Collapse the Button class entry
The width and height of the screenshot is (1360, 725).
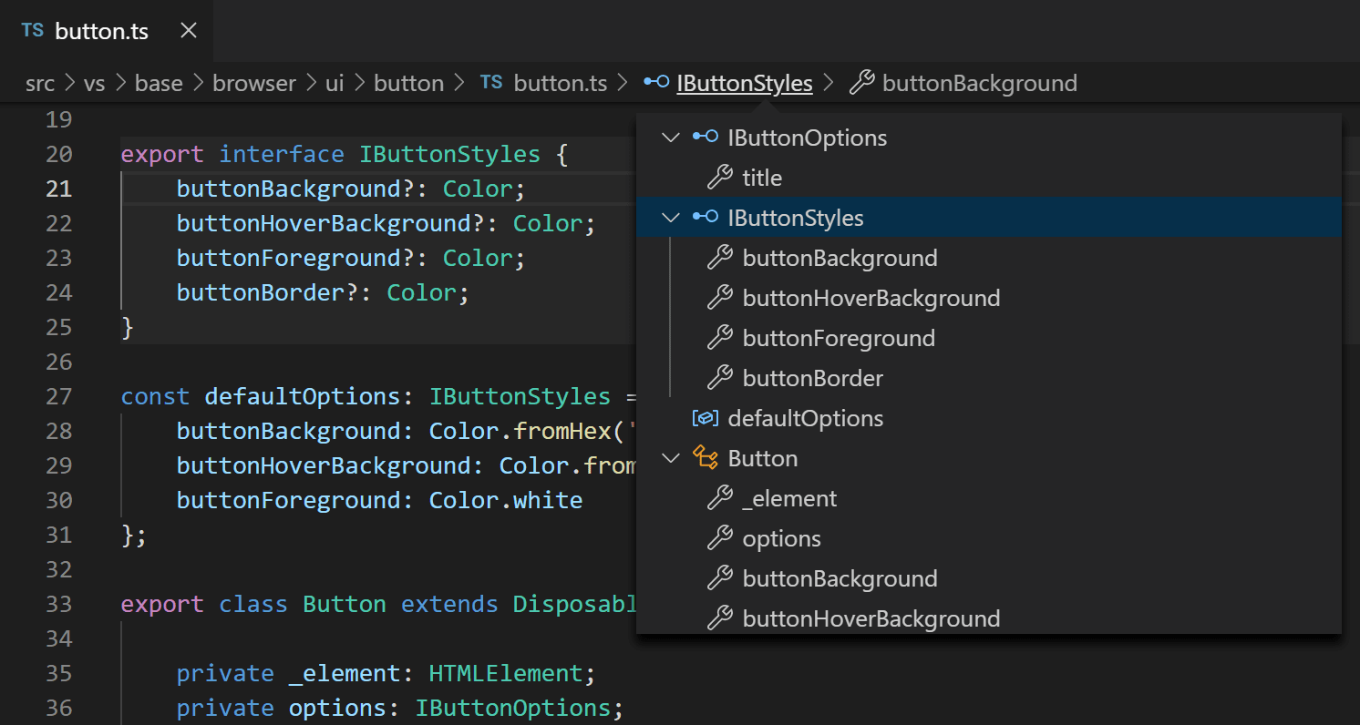pos(671,458)
